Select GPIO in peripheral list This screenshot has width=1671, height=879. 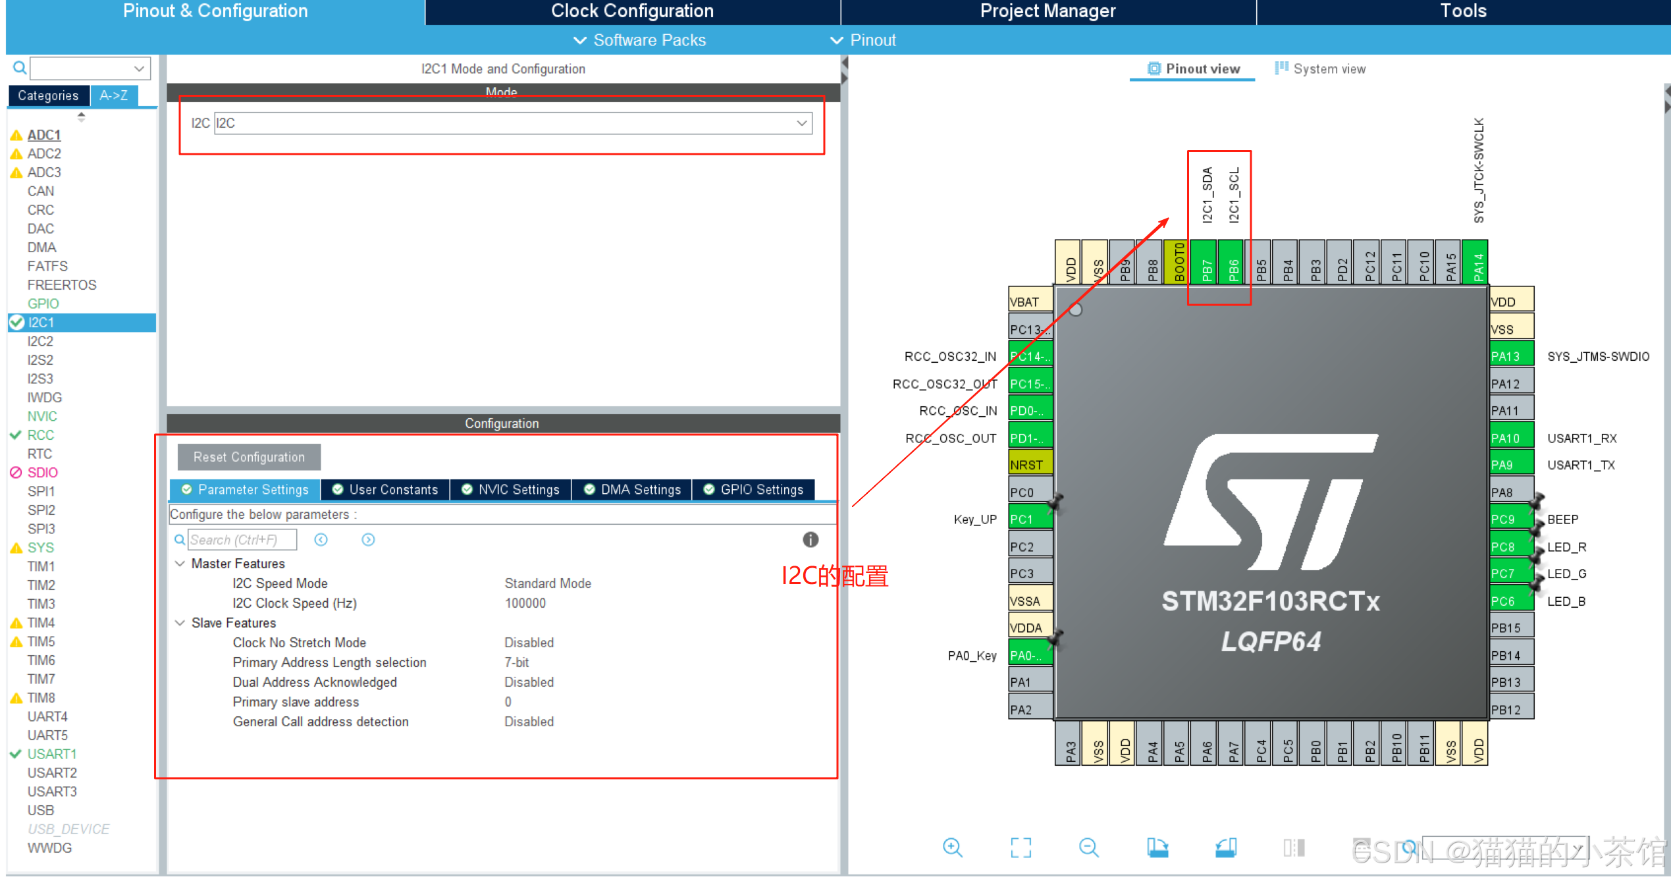43,304
